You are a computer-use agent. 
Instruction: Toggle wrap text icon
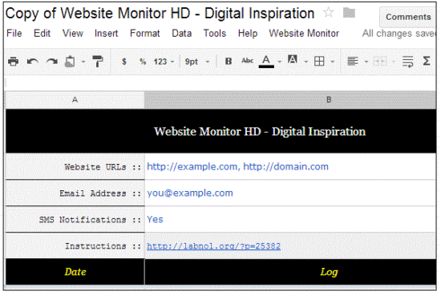407,62
